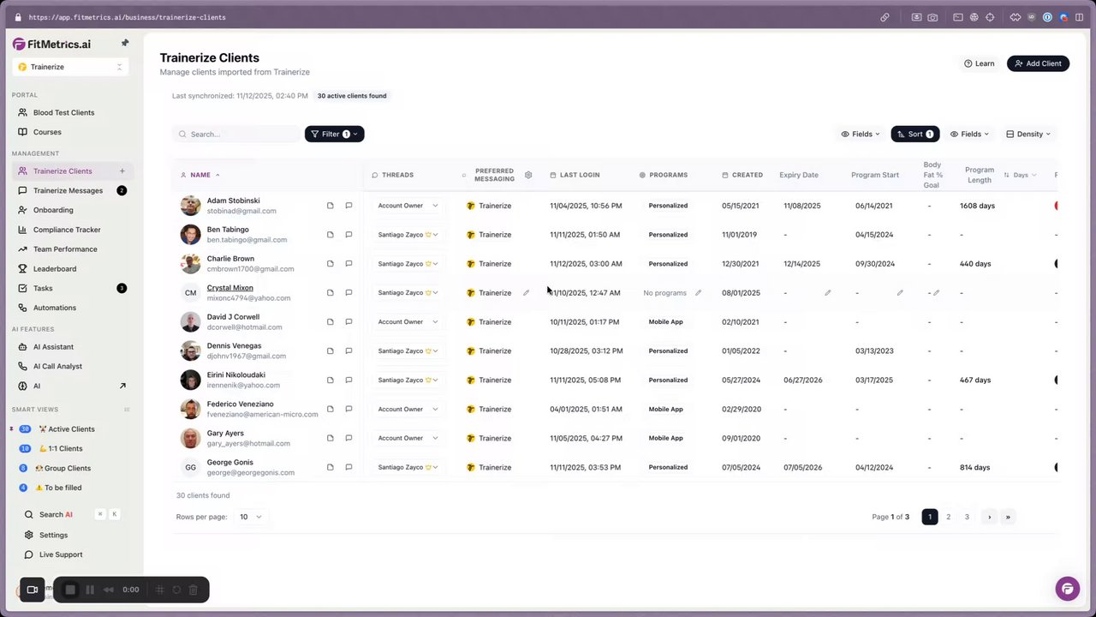Open Courses in the sidebar
1096x617 pixels.
(x=47, y=132)
